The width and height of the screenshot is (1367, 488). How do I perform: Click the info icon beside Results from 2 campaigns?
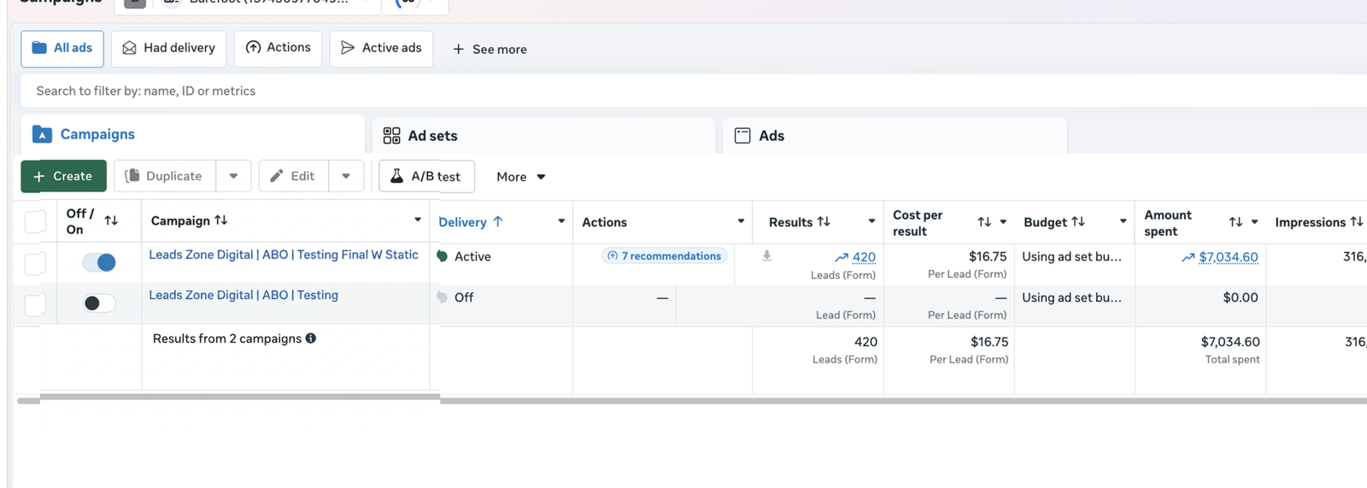tap(311, 338)
